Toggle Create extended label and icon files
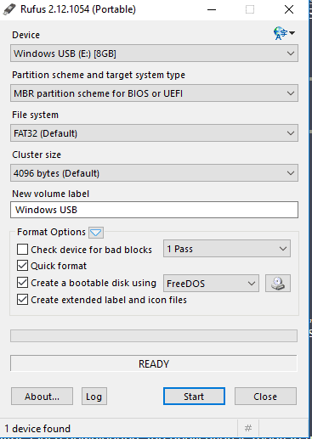The height and width of the screenshot is (439, 312). [22, 300]
